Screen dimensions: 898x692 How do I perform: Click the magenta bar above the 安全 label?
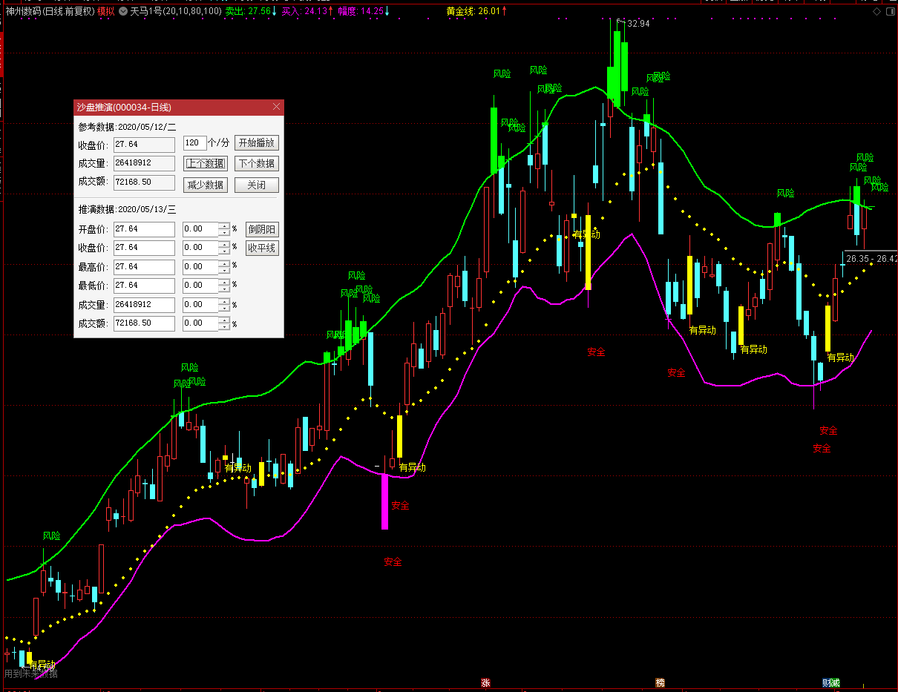(384, 501)
